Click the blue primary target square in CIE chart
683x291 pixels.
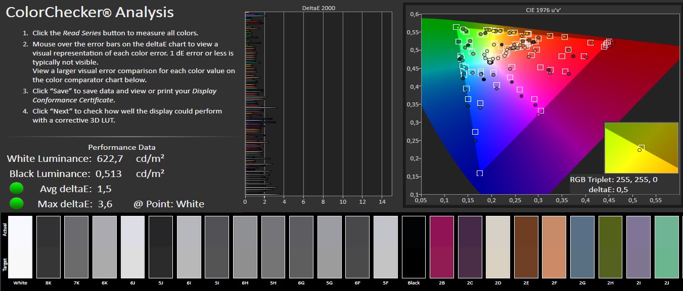point(479,173)
